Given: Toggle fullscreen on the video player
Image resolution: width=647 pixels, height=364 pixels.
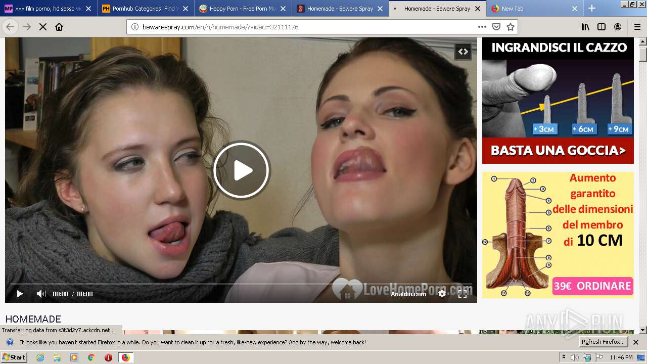Looking at the screenshot, I should [x=463, y=294].
